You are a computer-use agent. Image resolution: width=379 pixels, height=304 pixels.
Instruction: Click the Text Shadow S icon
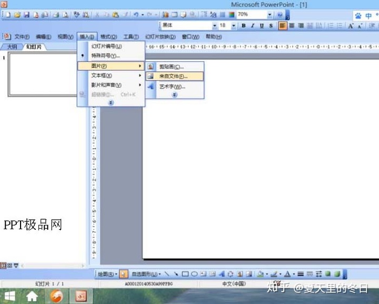tap(271, 26)
